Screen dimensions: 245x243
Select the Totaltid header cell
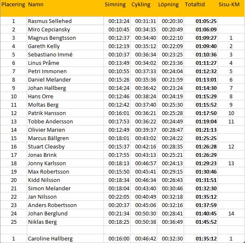[x=201, y=8]
